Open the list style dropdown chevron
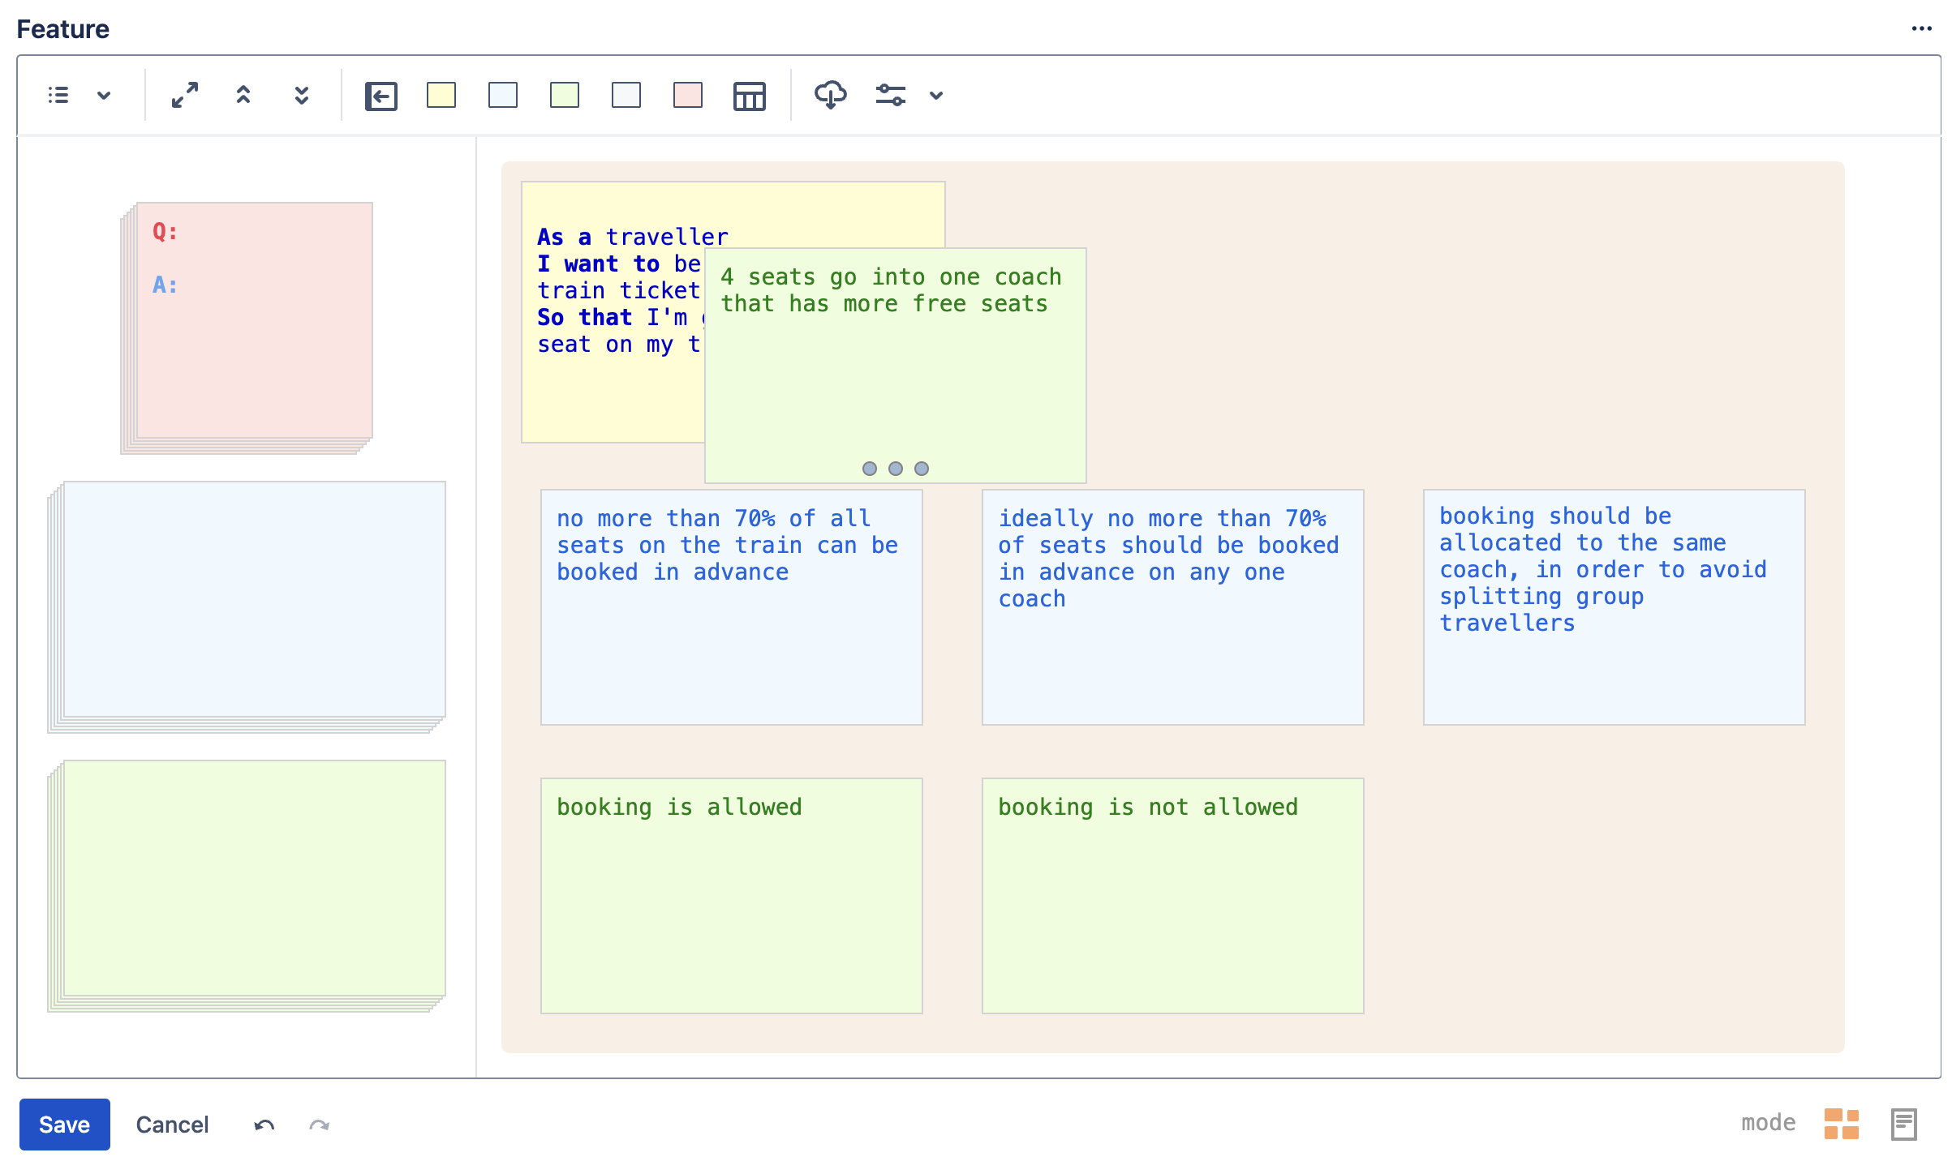Screen dimensions: 1952x1174 pyautogui.click(x=104, y=95)
